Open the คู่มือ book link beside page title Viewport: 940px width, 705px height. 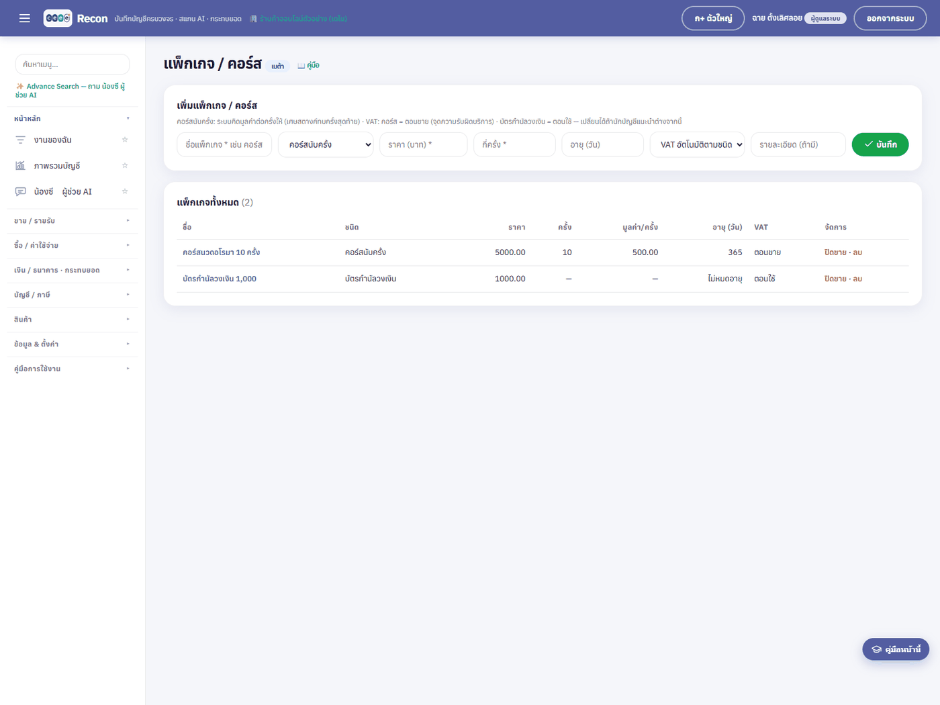pos(309,66)
